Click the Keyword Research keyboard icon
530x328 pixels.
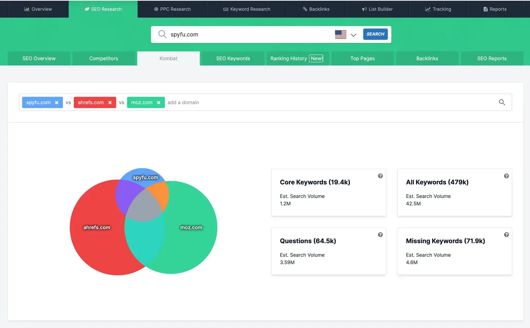(225, 9)
